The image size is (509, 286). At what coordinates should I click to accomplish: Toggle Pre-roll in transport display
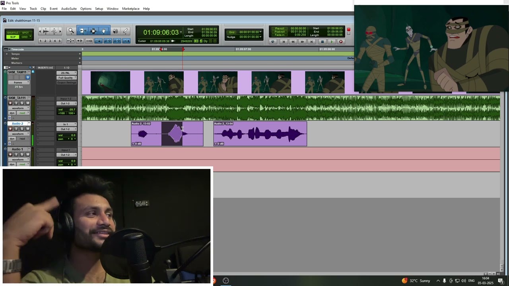pyautogui.click(x=280, y=29)
